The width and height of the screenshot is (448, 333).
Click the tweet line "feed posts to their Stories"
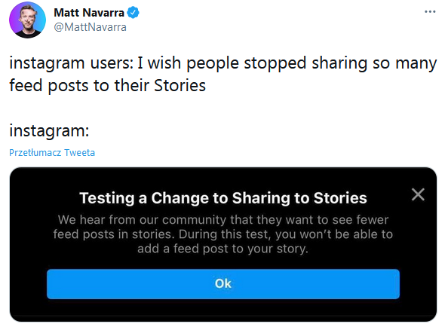point(107,86)
